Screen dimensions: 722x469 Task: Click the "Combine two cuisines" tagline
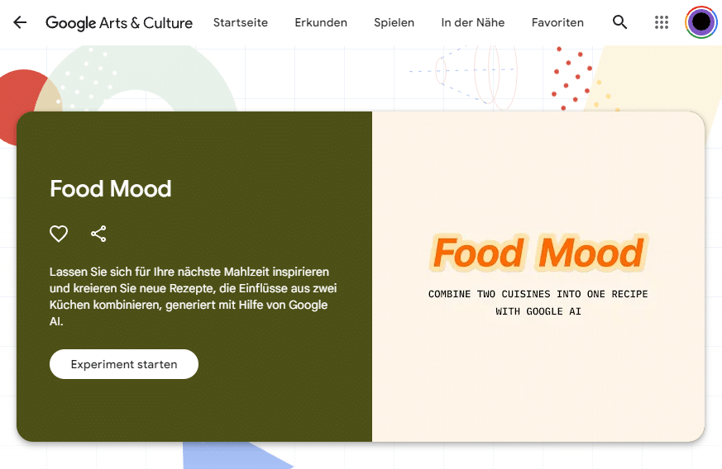(538, 302)
